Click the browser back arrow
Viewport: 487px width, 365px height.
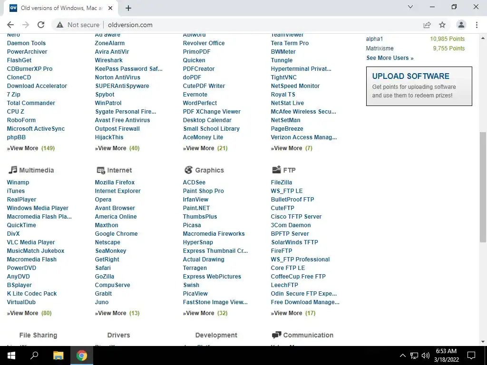pos(10,25)
